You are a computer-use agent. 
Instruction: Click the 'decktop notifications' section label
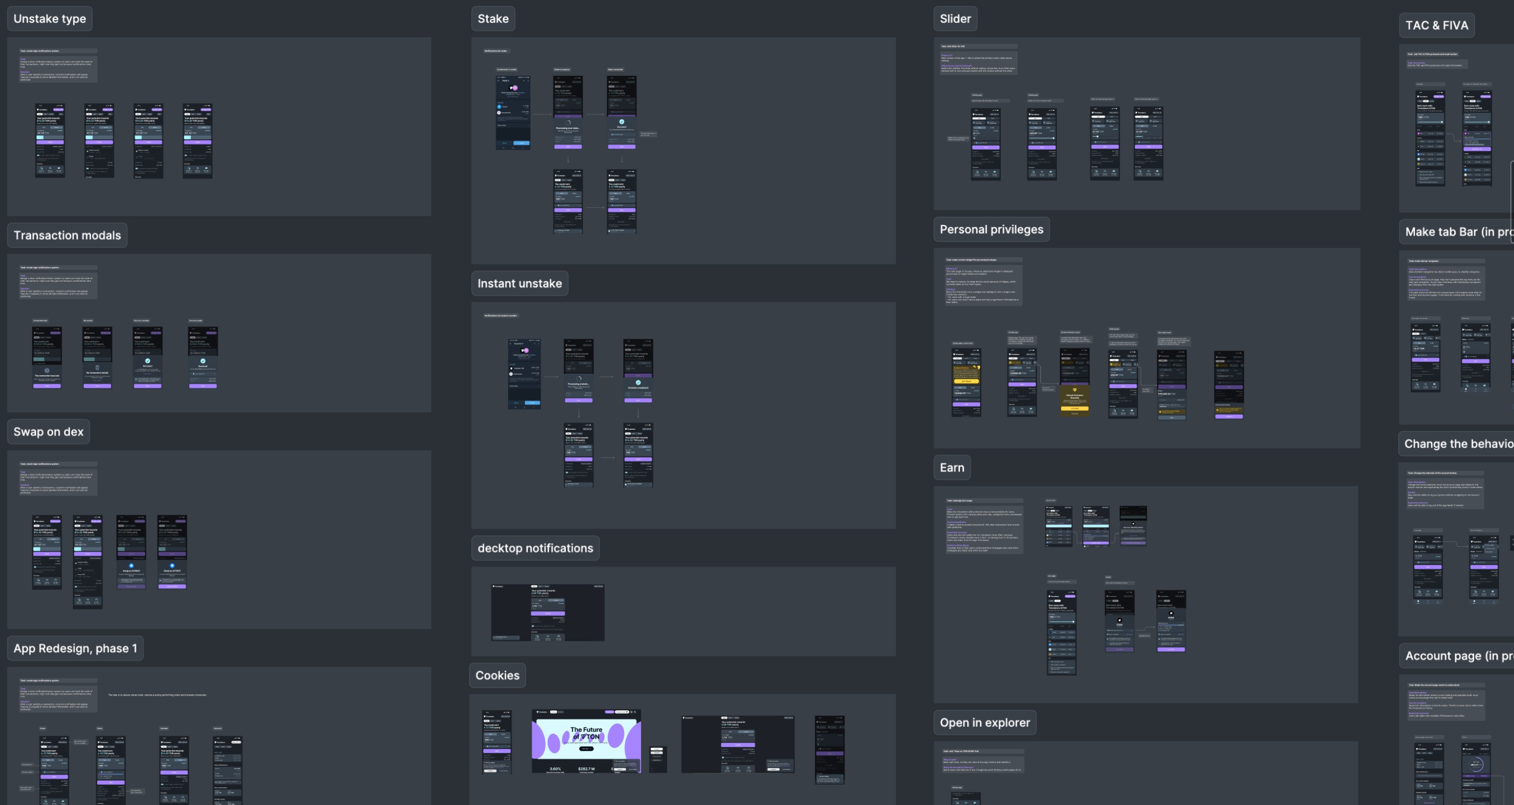[535, 549]
